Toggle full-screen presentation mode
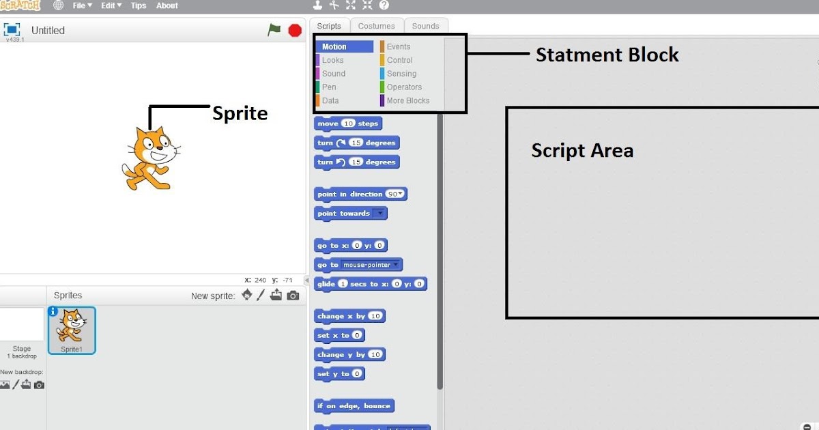Viewport: 819px width, 430px height. pos(10,29)
